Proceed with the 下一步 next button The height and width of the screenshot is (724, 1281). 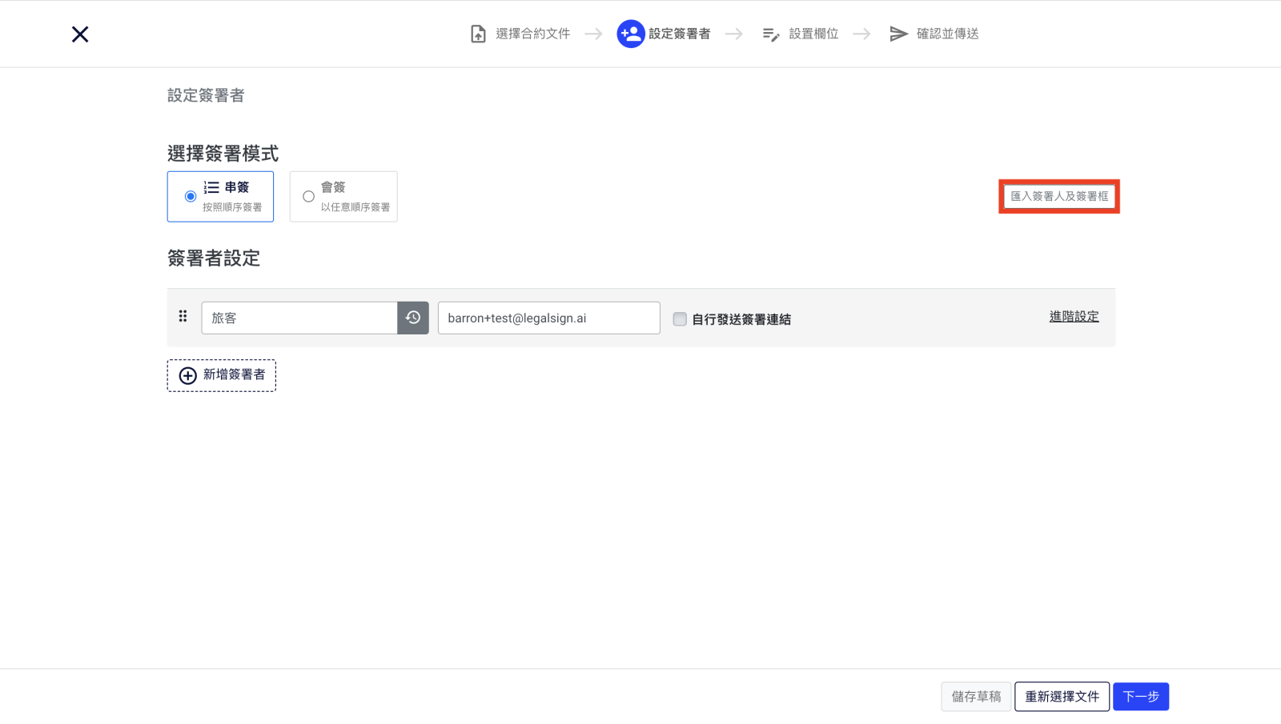click(x=1141, y=697)
